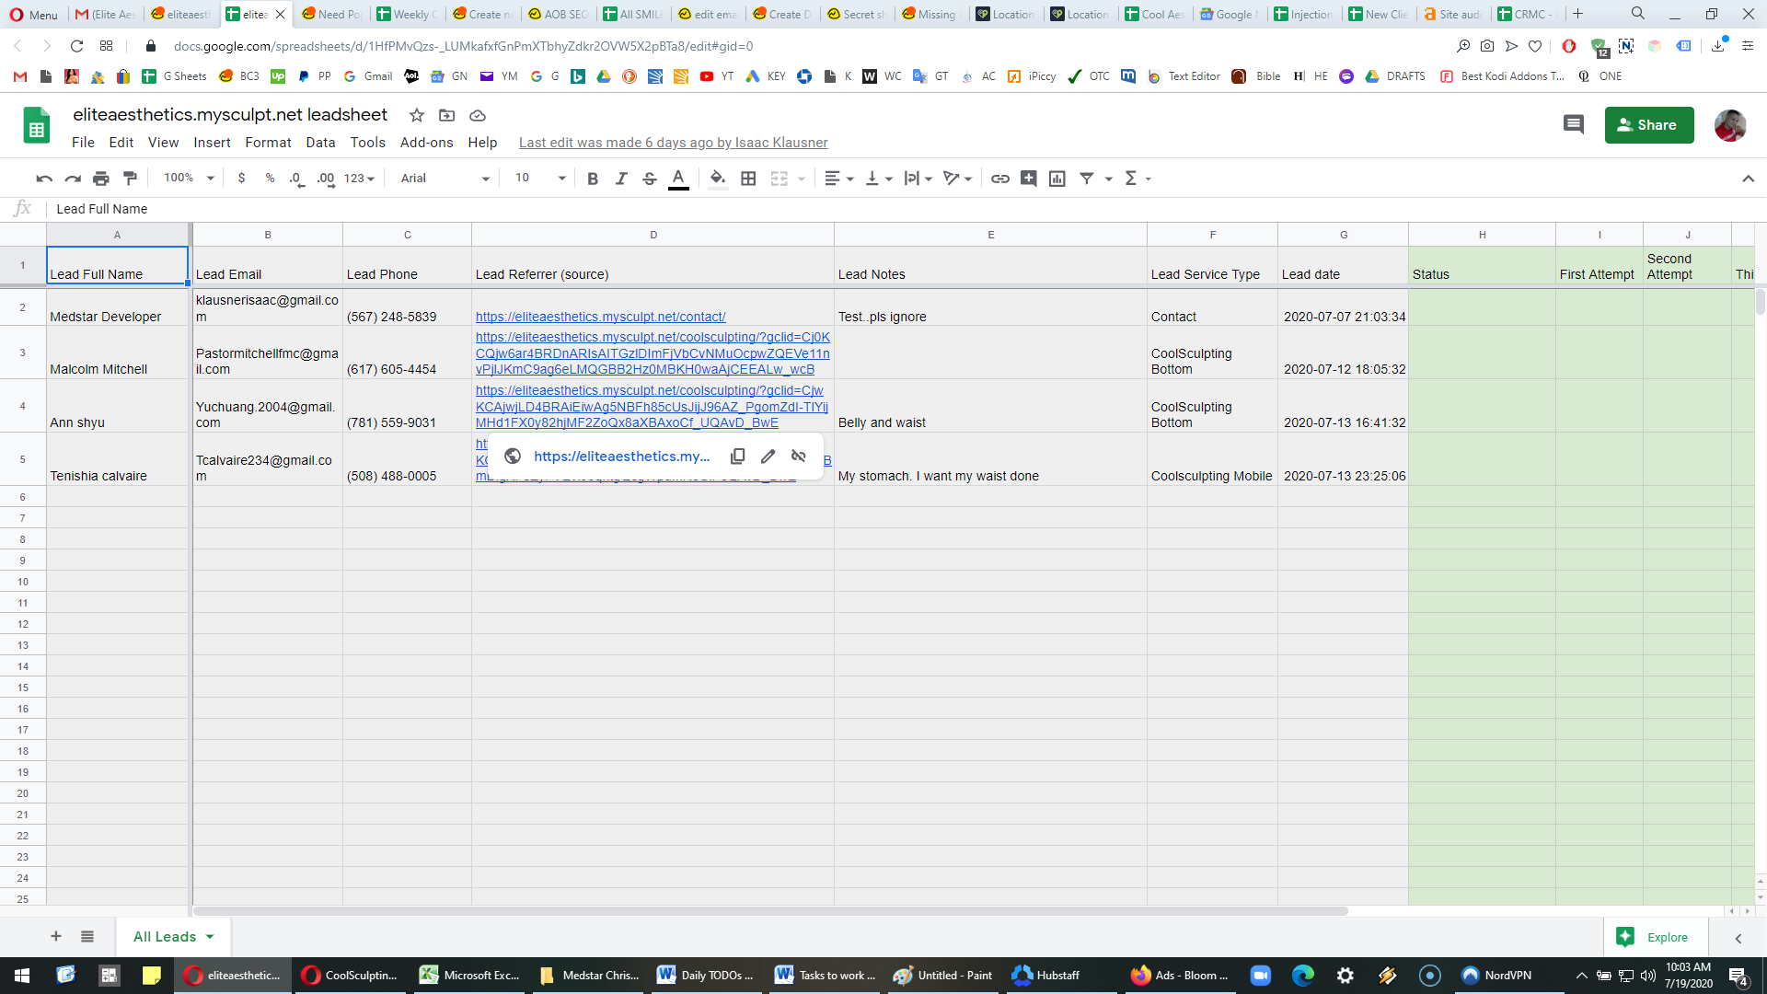Open the Arial font dropdown

click(445, 179)
